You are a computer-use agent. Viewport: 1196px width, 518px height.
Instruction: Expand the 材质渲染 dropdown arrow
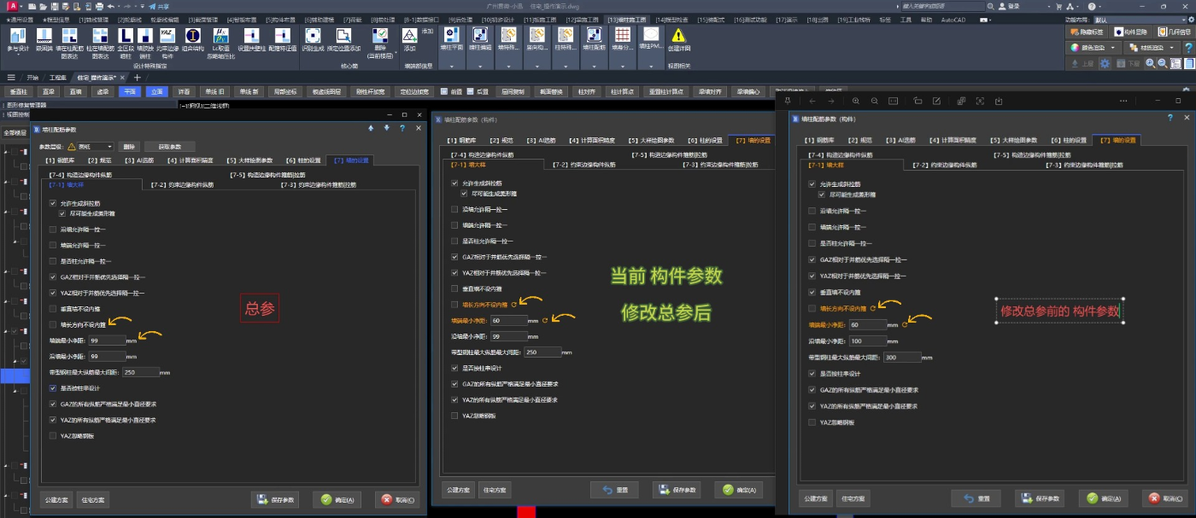(x=1170, y=48)
